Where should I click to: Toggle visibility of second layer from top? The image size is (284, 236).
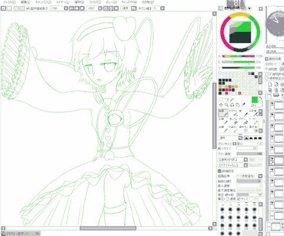pos(272,114)
